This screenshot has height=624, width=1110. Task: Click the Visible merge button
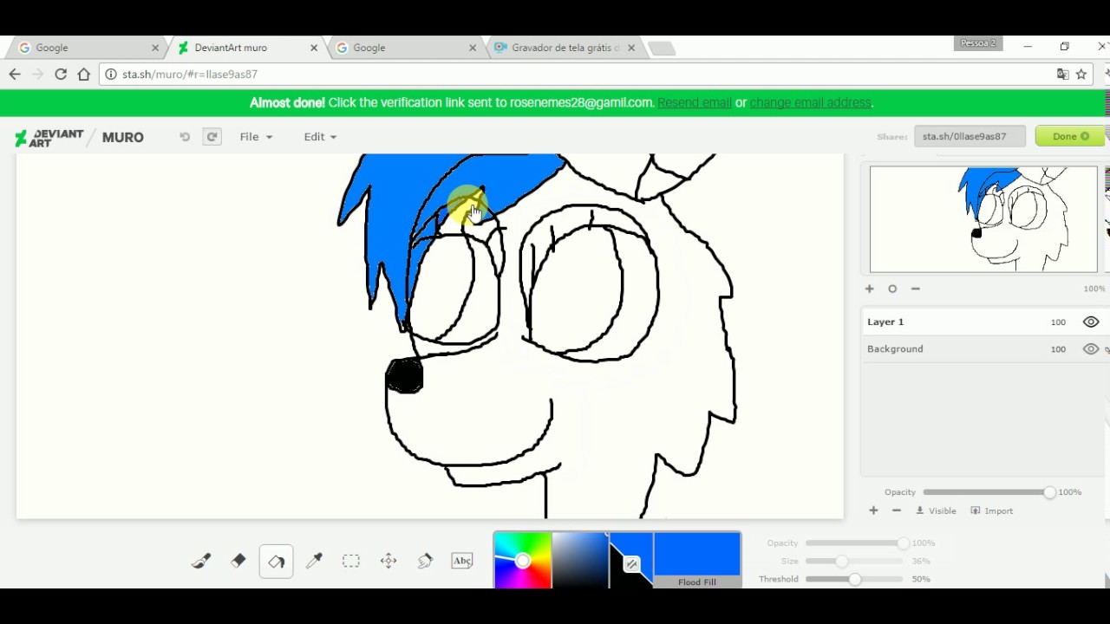click(x=936, y=510)
